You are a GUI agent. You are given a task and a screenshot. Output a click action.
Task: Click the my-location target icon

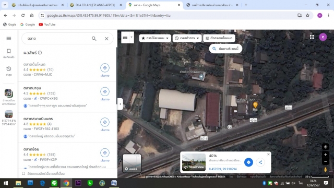326,147
